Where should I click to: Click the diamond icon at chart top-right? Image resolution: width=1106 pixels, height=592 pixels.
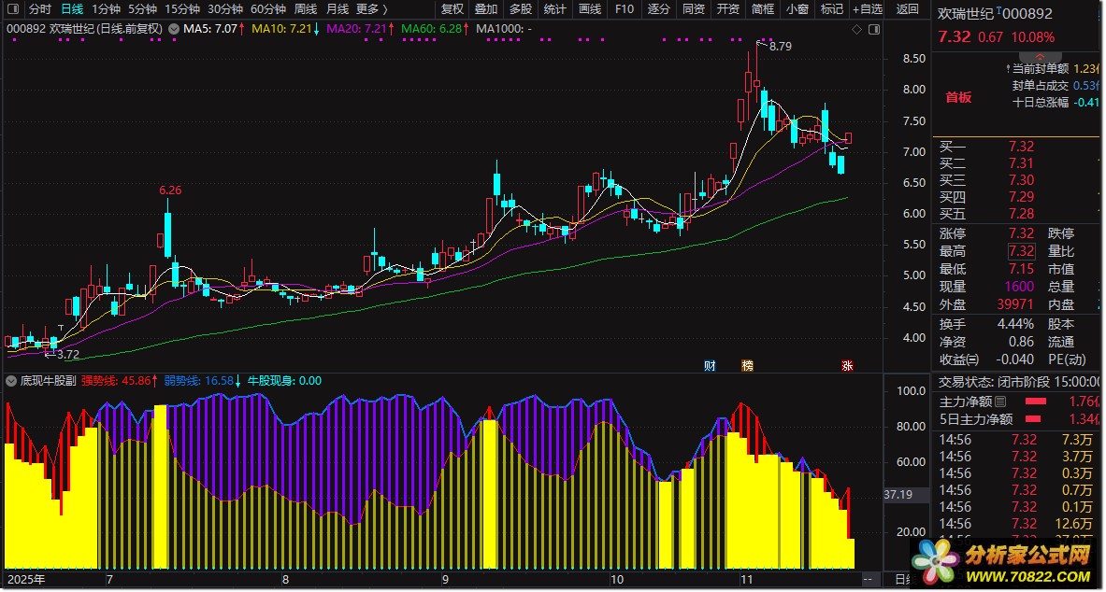[856, 29]
